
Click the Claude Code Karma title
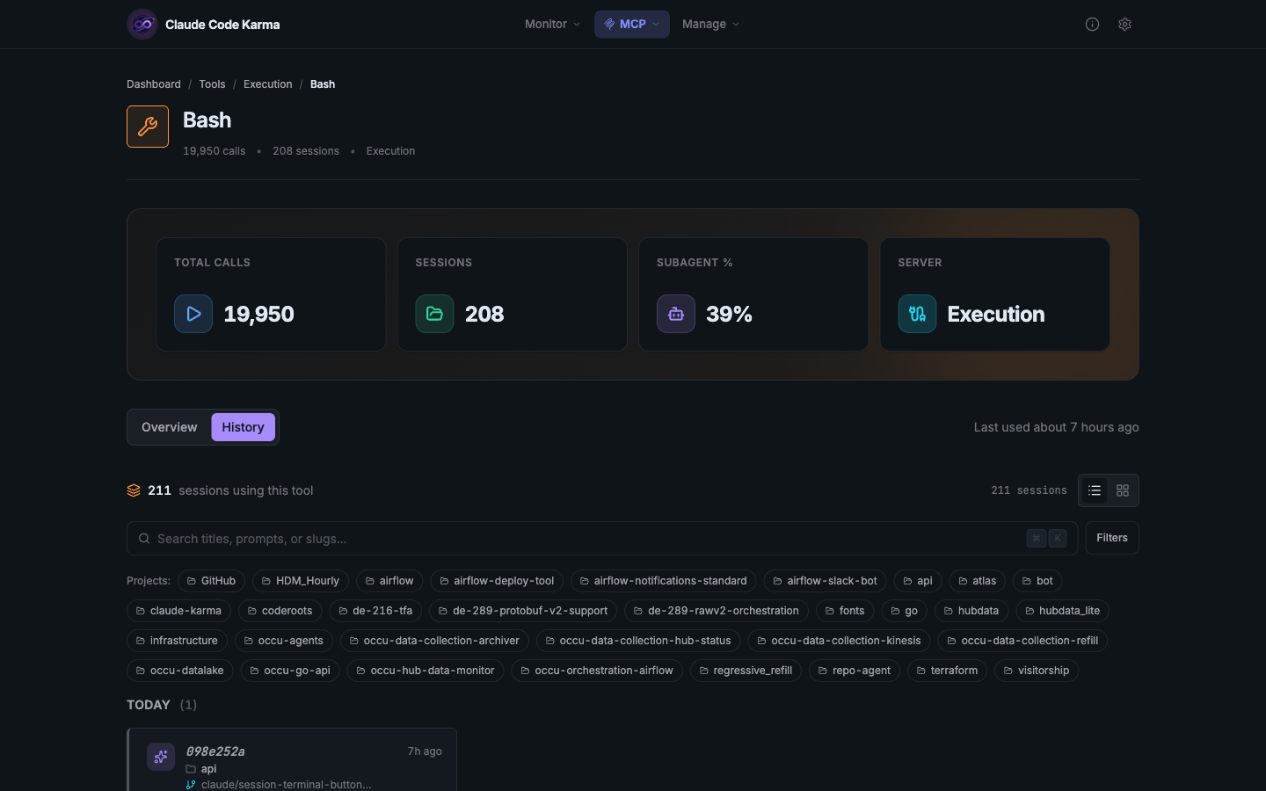coord(222,25)
